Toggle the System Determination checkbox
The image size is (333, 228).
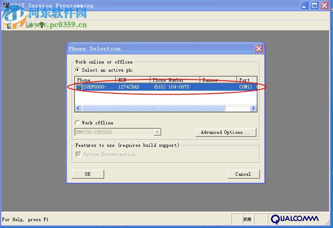[78, 154]
